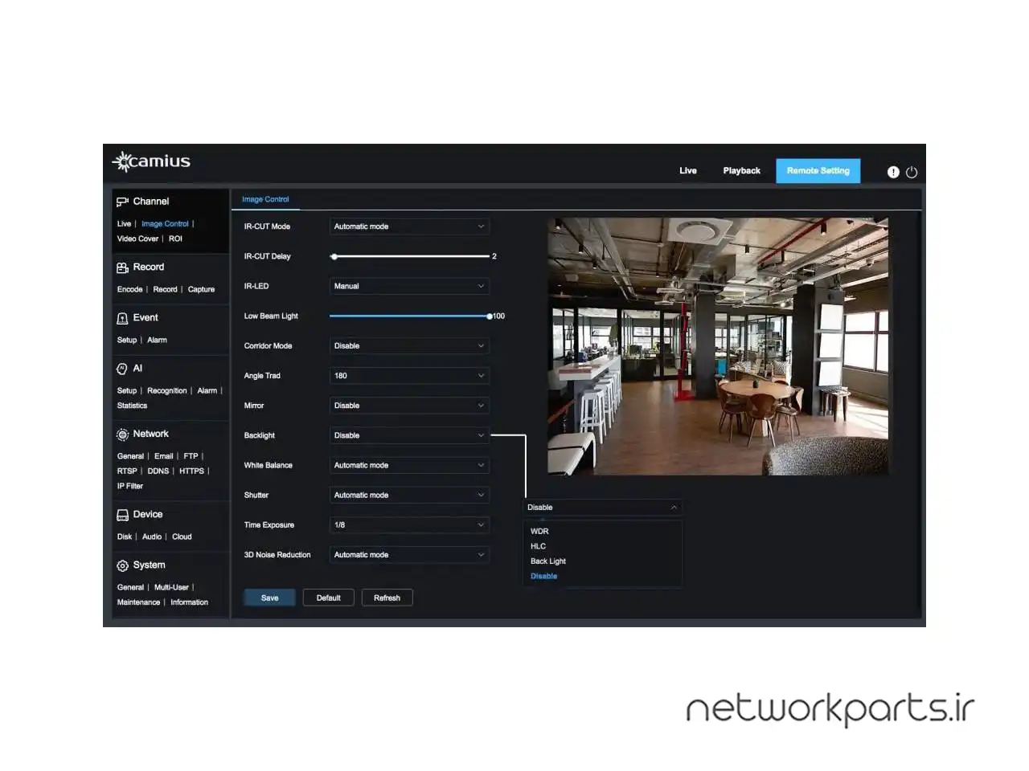Open Live under Channel

pyautogui.click(x=124, y=224)
